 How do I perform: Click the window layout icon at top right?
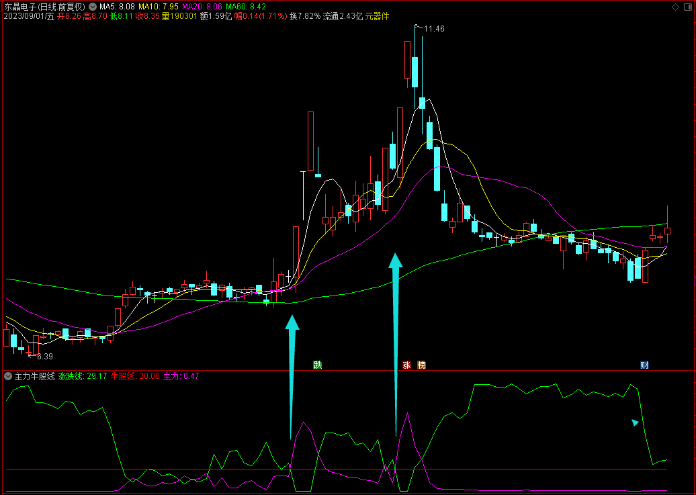(689, 7)
